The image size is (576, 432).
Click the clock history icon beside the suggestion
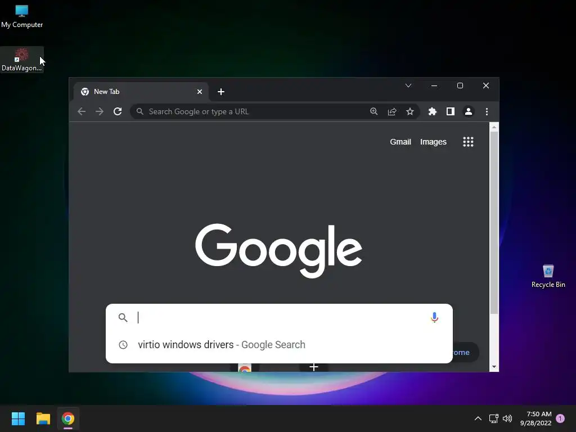tap(123, 345)
